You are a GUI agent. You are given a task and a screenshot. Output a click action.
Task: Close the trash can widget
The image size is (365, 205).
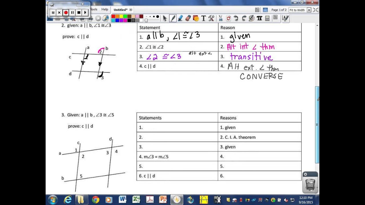point(305,174)
